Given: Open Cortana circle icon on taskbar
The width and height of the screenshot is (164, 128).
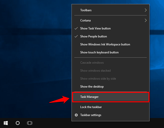Looking at the screenshot, I should pyautogui.click(x=18, y=123).
